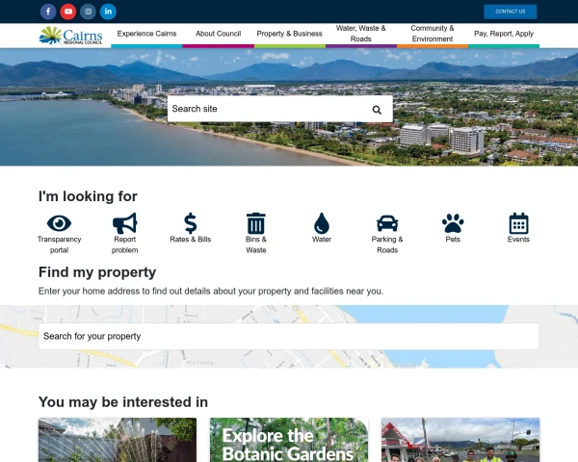Open the Pets paw icon
This screenshot has width=578, height=462.
pyautogui.click(x=453, y=223)
